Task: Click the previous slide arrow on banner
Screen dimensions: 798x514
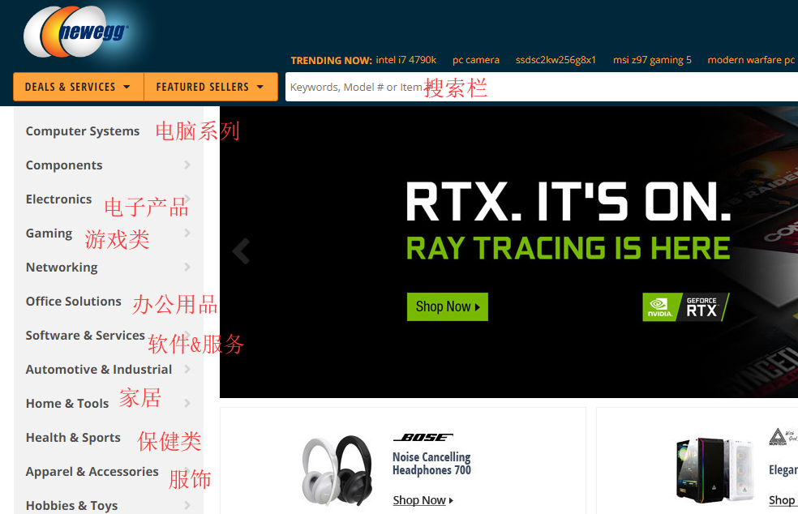Action: tap(241, 251)
